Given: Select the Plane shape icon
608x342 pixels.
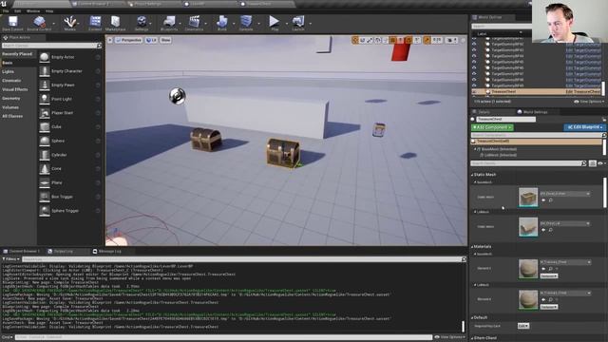Looking at the screenshot, I should pos(45,182).
